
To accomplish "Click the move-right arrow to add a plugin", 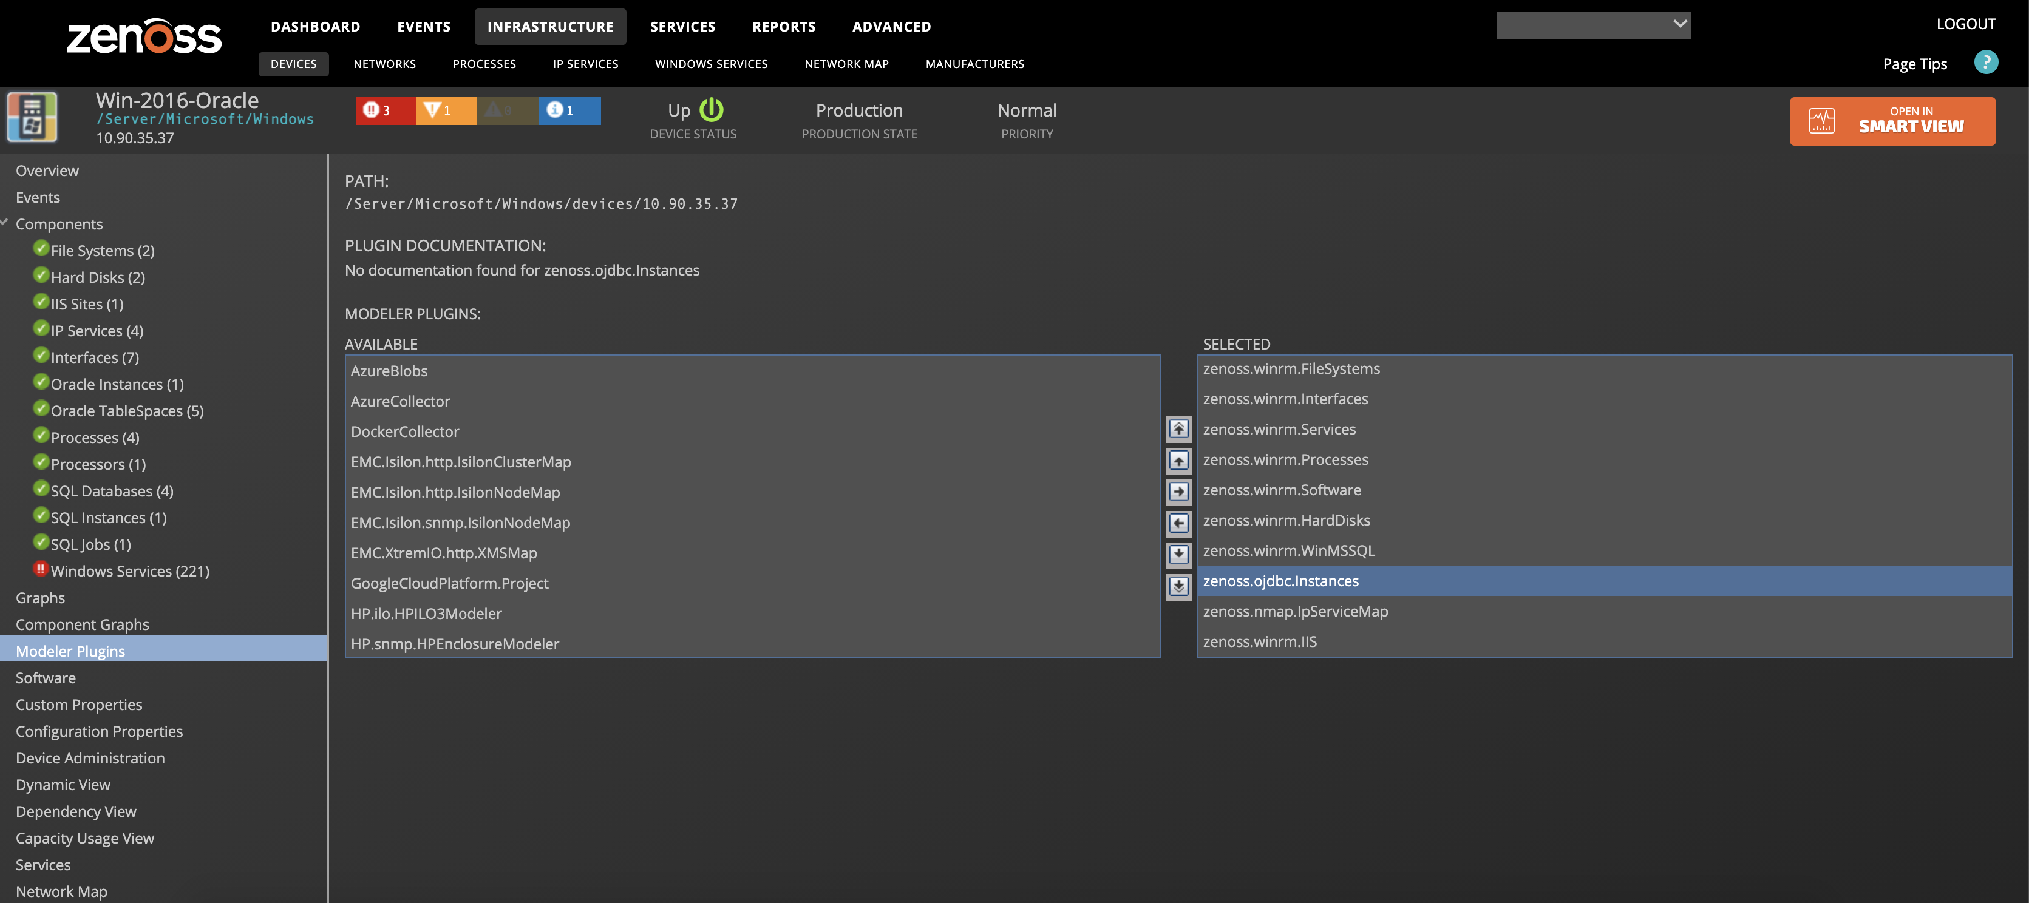I will 1178,492.
